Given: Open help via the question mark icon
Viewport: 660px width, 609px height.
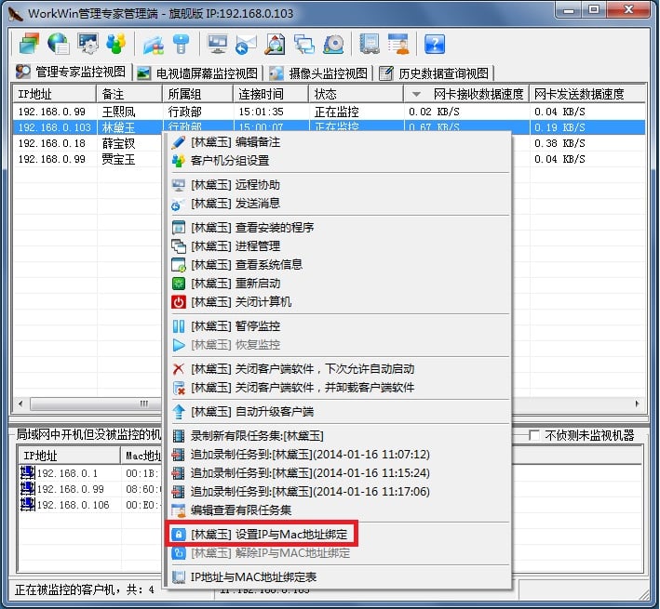Looking at the screenshot, I should pyautogui.click(x=435, y=44).
